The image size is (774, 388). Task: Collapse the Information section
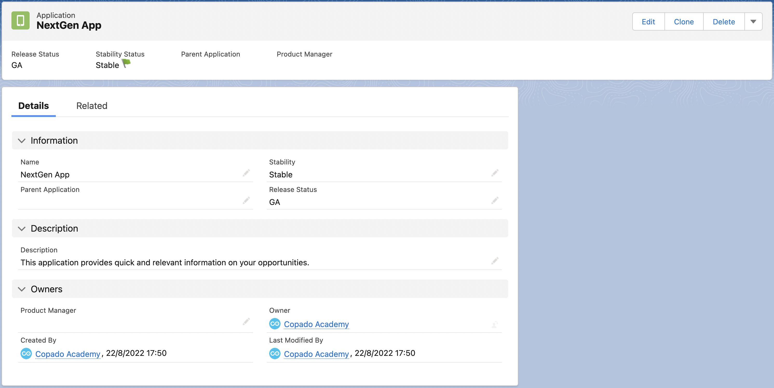[x=22, y=141]
